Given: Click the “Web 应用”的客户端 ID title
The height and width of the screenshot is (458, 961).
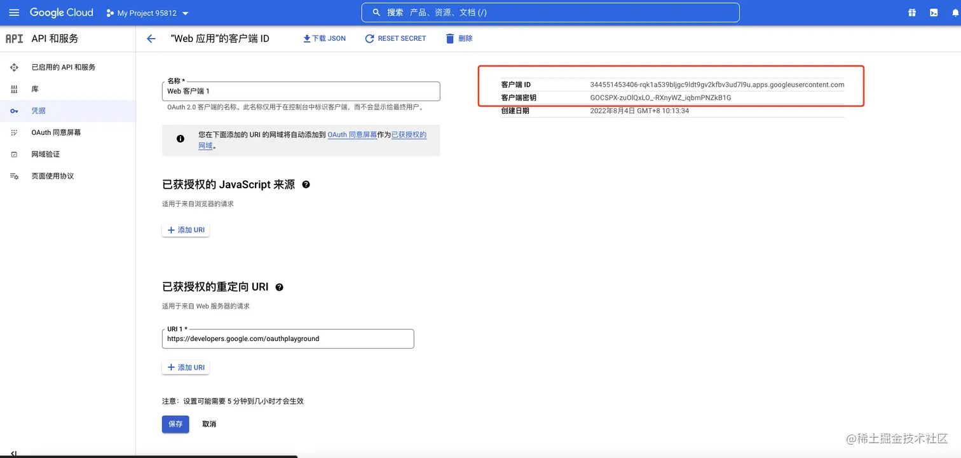Looking at the screenshot, I should click(220, 39).
